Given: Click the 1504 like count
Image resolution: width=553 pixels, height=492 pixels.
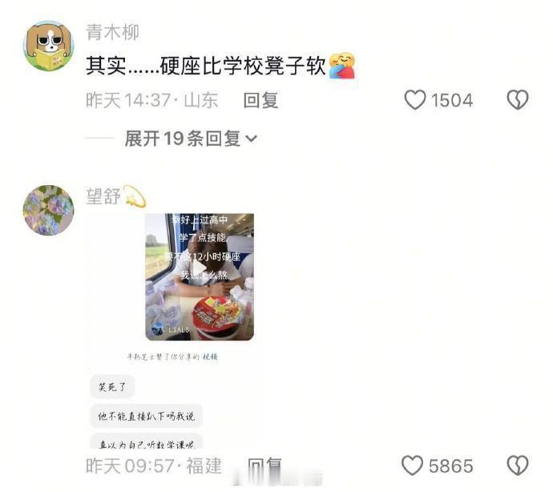Looking at the screenshot, I should (452, 100).
